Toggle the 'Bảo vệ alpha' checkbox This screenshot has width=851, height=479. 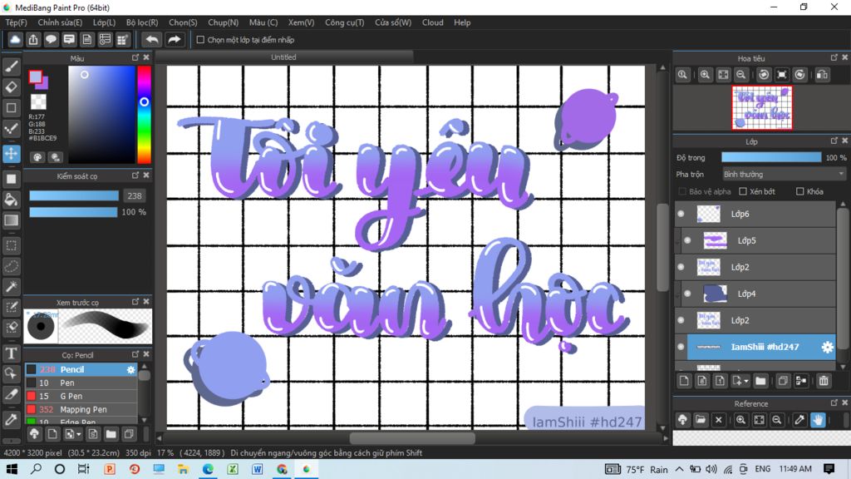[682, 191]
